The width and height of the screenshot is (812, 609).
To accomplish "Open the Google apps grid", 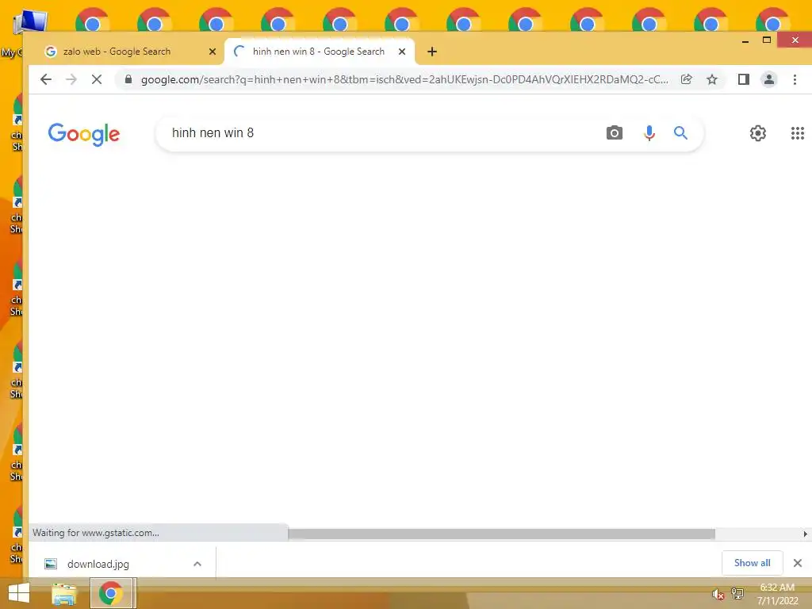I will click(798, 133).
